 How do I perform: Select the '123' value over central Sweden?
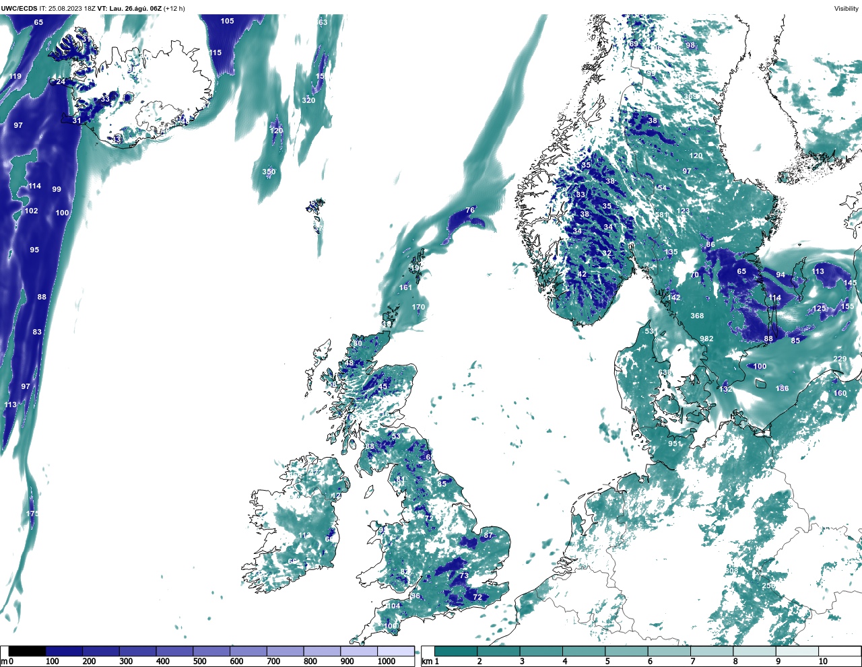point(683,211)
